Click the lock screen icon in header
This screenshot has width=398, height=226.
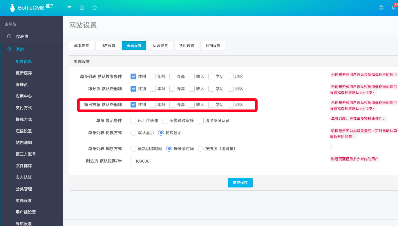(x=82, y=8)
